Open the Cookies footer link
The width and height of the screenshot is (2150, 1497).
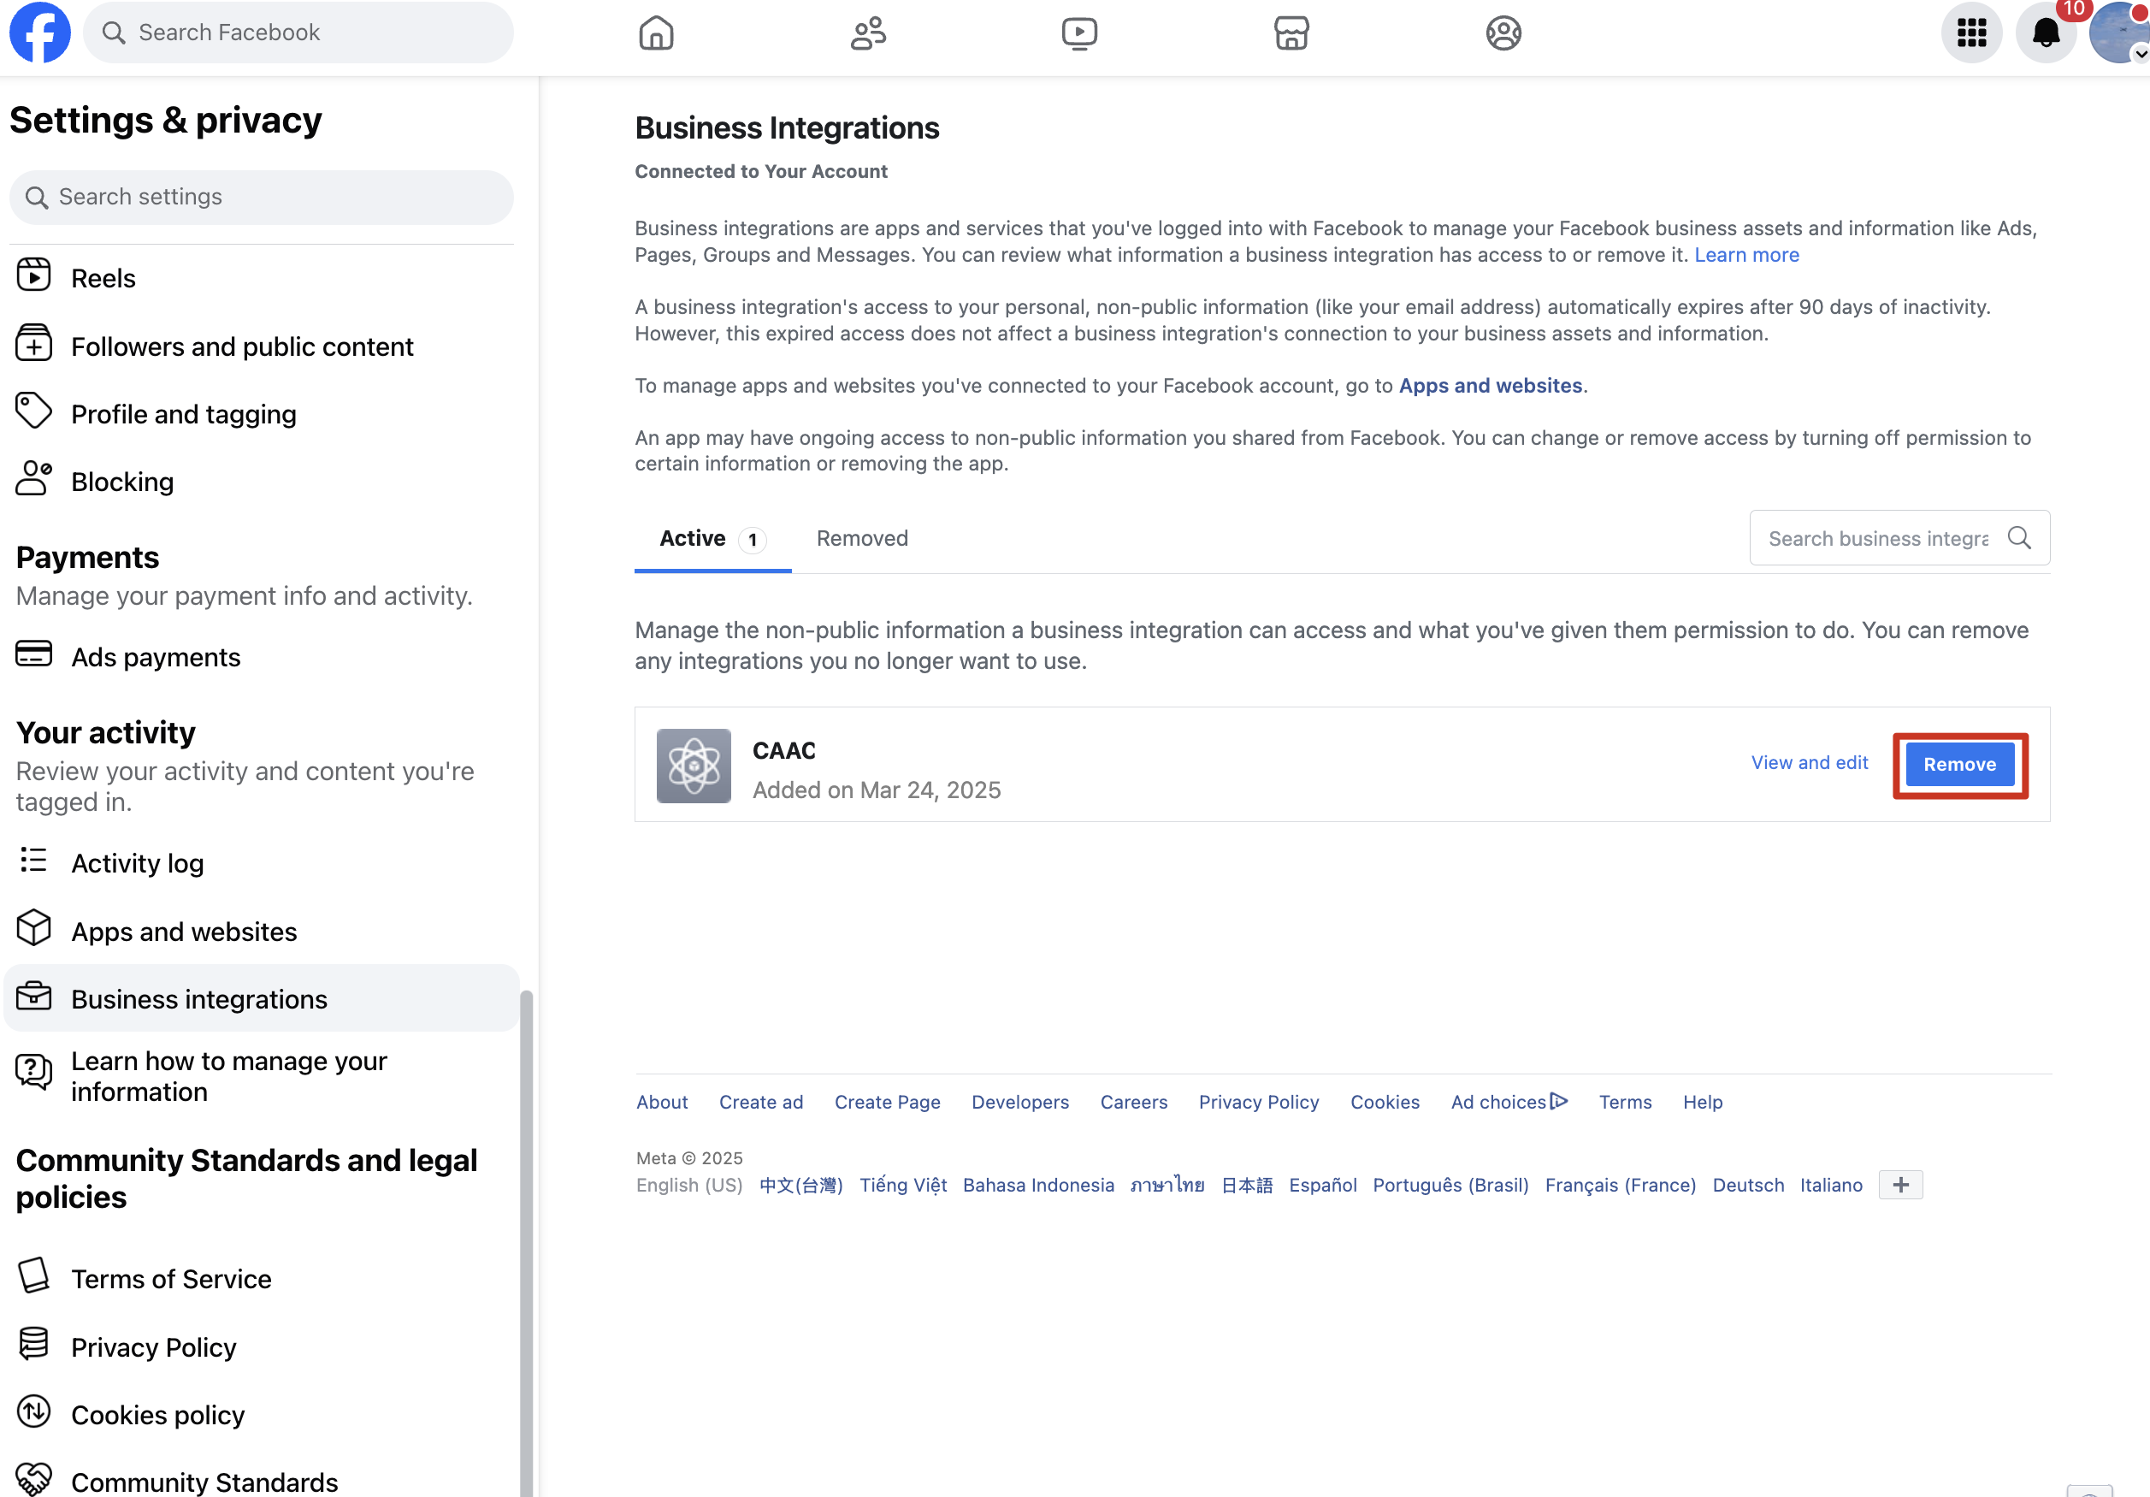1384,1102
